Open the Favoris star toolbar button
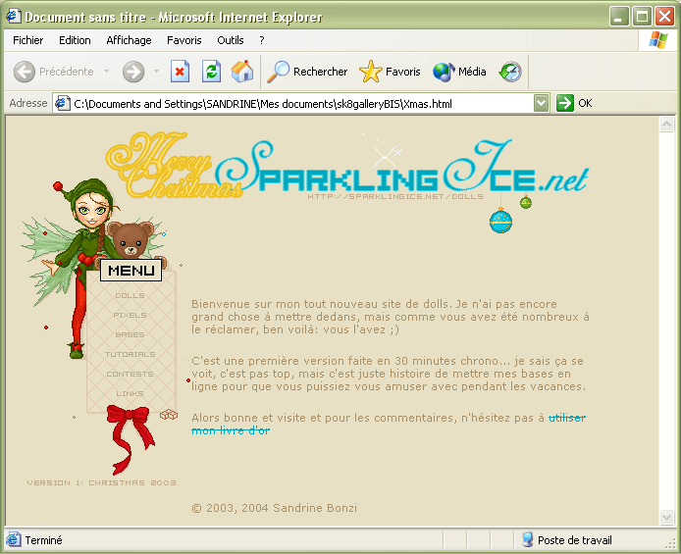This screenshot has width=681, height=554. (x=390, y=72)
